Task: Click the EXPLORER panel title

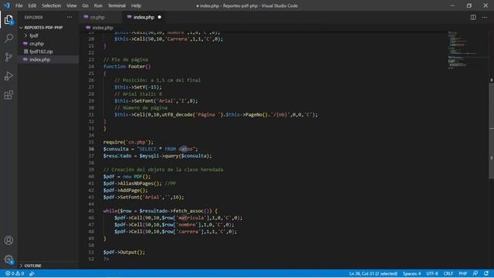Action: 33,17
